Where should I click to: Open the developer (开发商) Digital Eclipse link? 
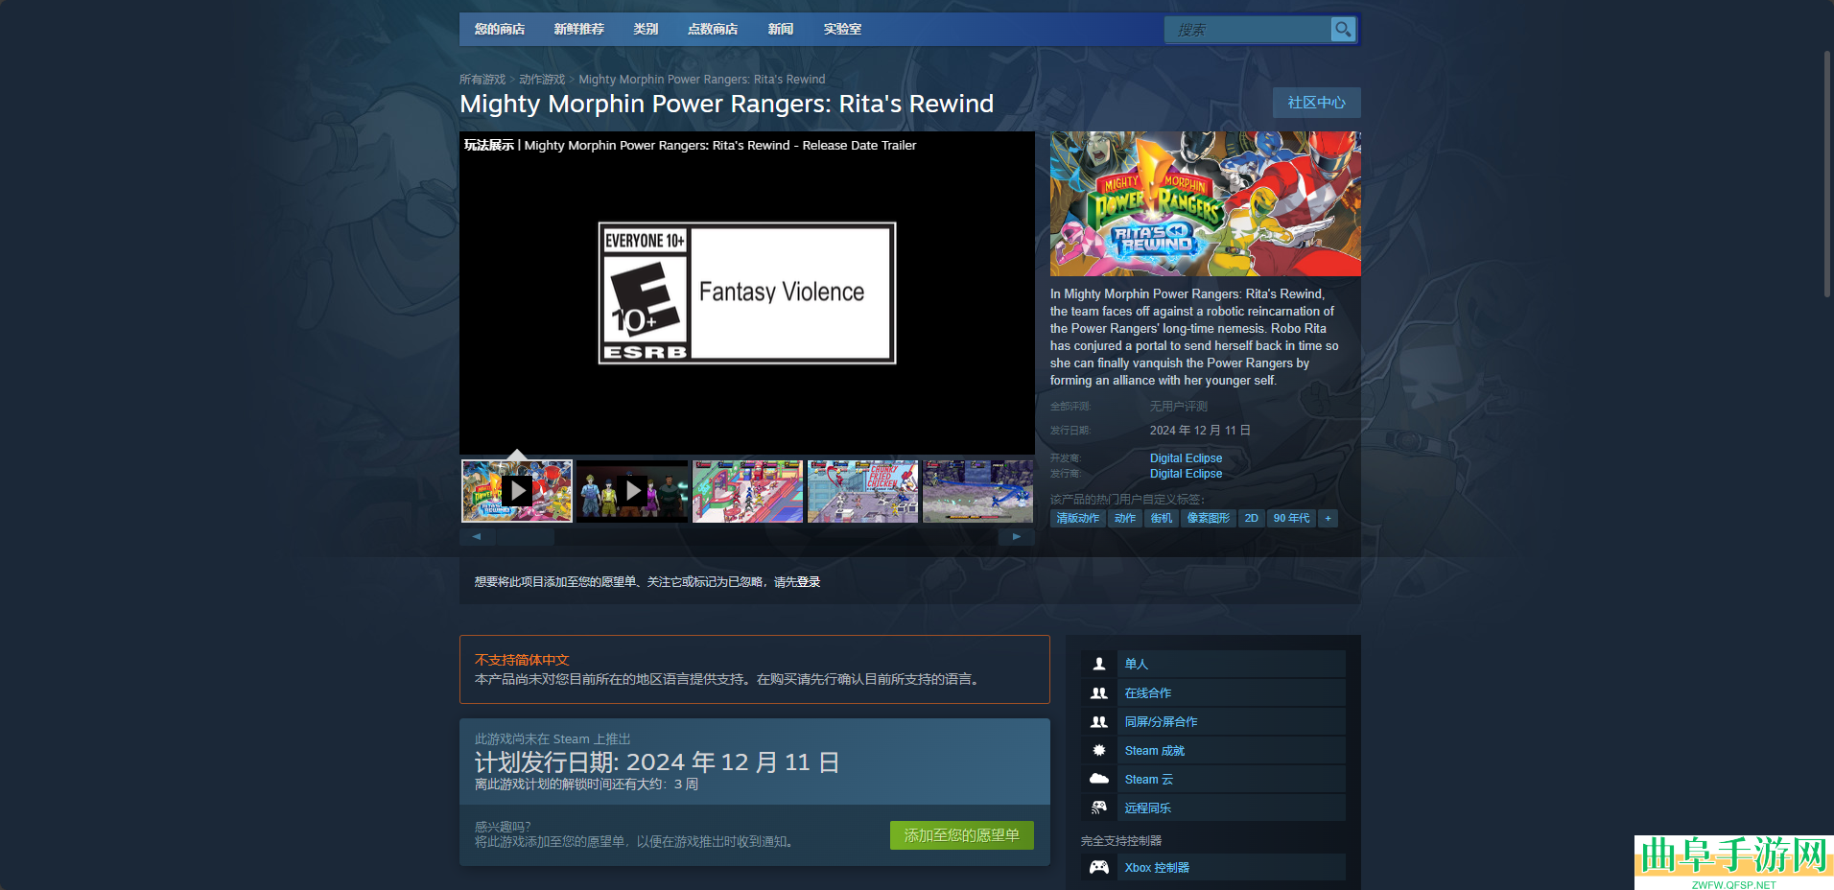click(x=1187, y=458)
